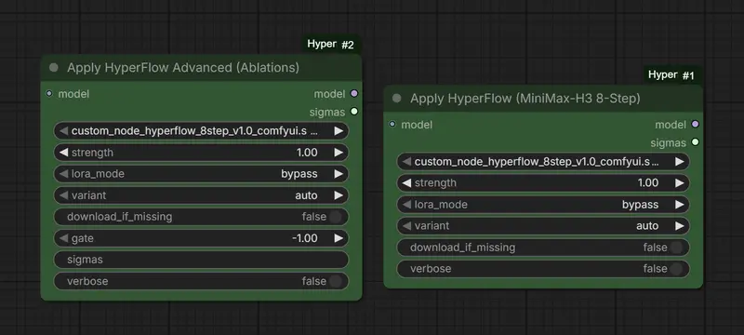Decrease strength value in MiniMax-H3 node
Viewport: 744px width, 335px height.
(406, 182)
